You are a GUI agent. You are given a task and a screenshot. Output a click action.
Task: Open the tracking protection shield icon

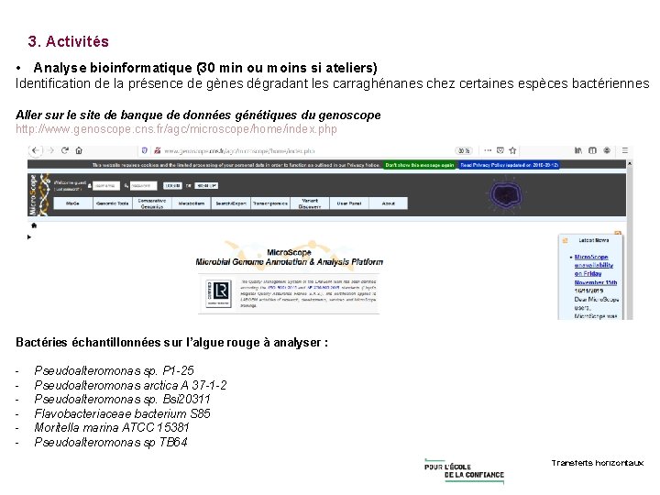145,150
